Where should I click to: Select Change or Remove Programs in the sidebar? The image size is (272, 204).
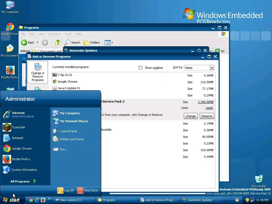(38, 72)
